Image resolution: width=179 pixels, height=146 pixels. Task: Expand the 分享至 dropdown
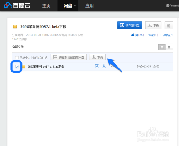(x=168, y=35)
